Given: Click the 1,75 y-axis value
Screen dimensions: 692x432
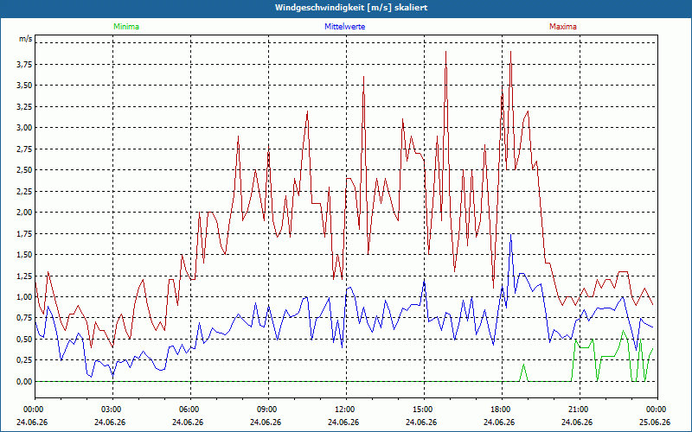Looking at the screenshot, I should point(24,233).
